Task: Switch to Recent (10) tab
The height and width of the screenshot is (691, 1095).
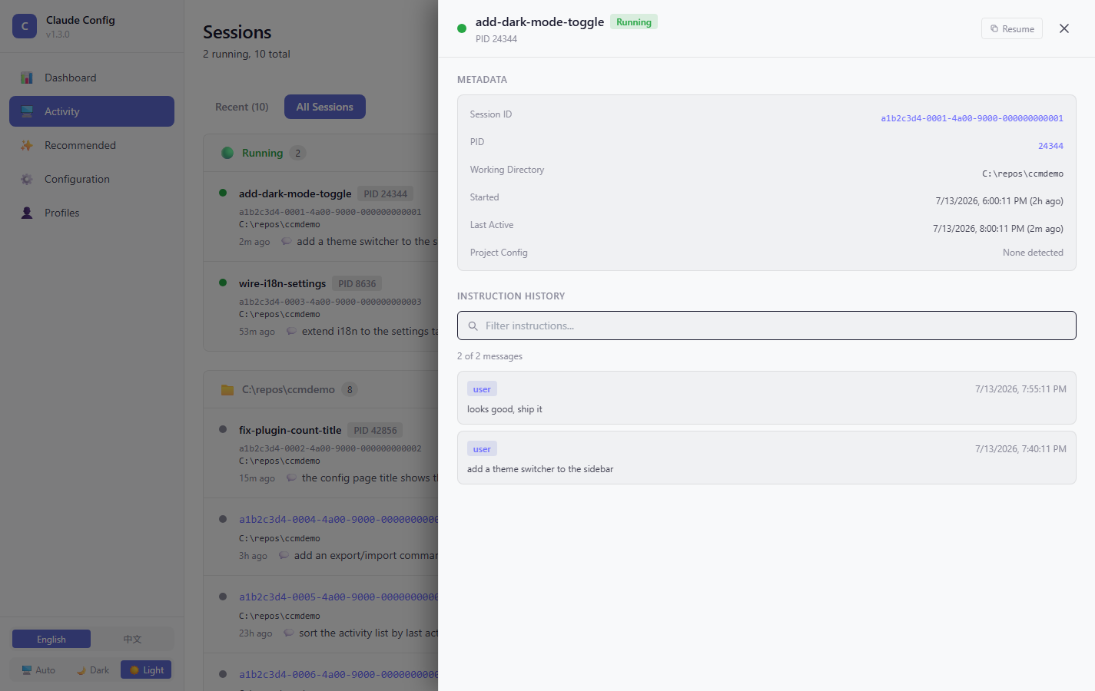Action: click(242, 107)
